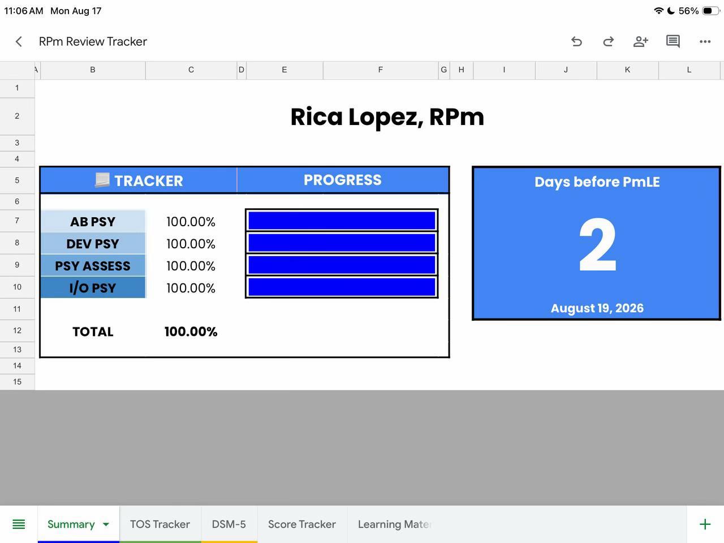The height and width of the screenshot is (543, 724).
Task: Select the DEV PSY label cell
Action: pos(93,243)
